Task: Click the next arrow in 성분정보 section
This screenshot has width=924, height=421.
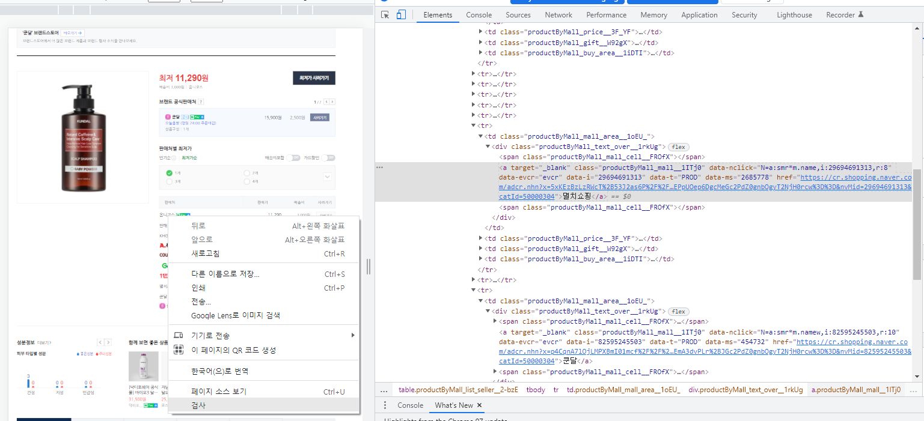Action: tap(108, 342)
